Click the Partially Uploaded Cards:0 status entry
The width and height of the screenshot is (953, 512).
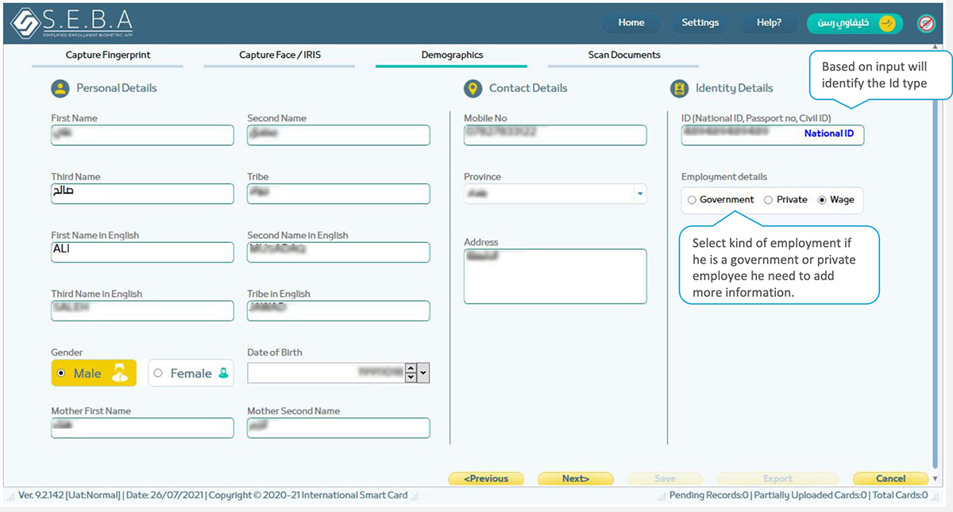click(809, 495)
